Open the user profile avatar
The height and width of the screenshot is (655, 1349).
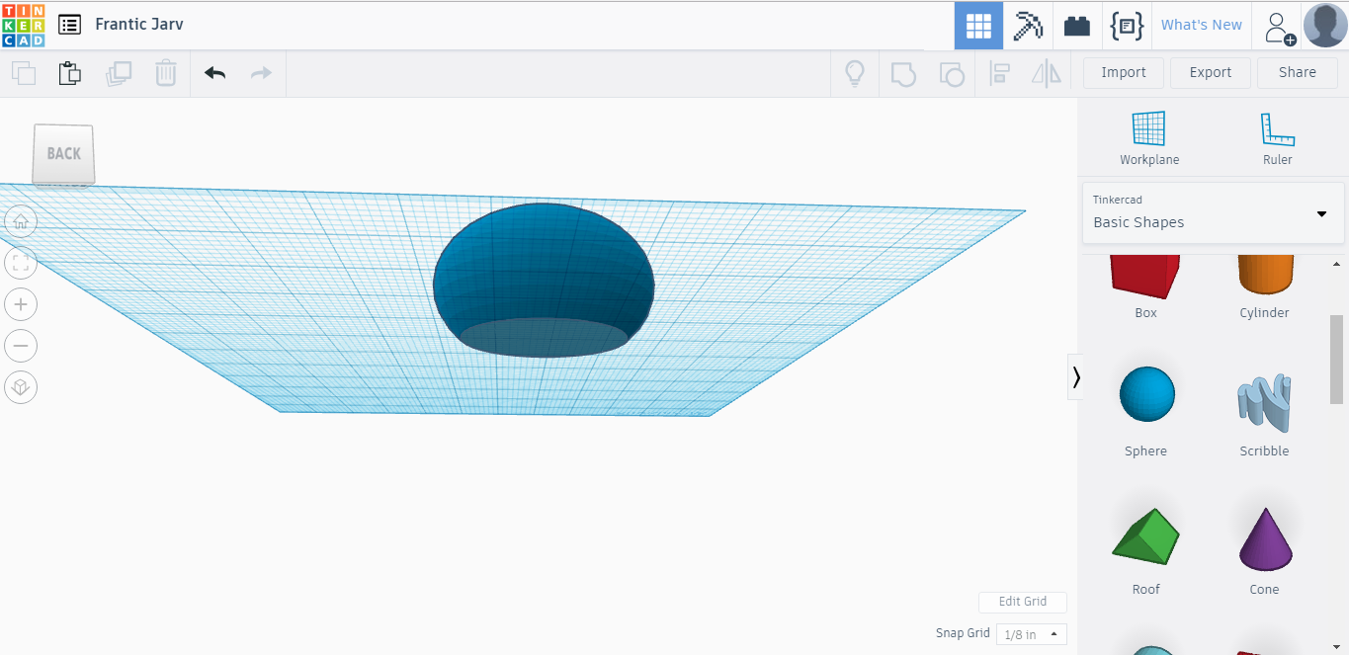coord(1325,26)
